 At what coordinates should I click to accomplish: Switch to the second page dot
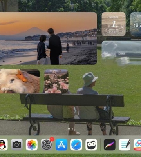point(72,129)
